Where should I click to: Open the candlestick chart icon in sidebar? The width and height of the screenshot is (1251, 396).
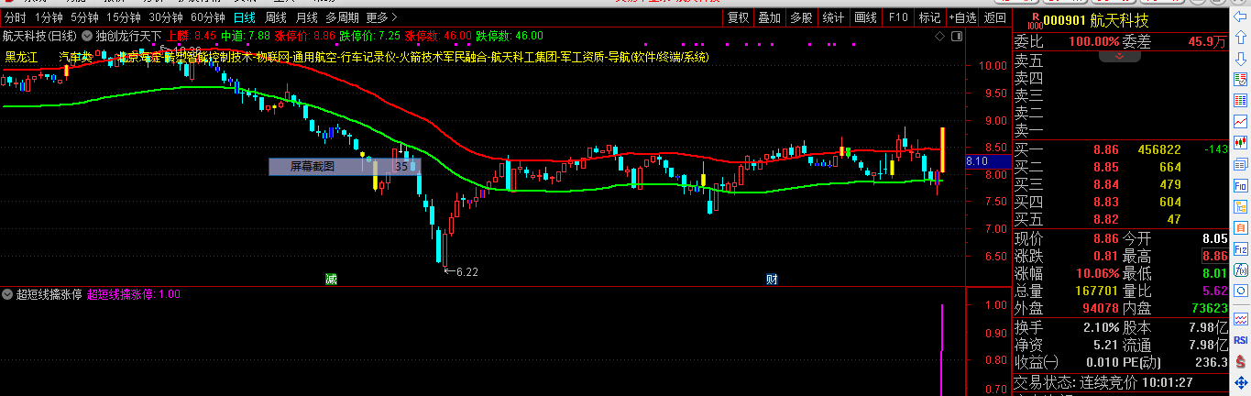(1241, 142)
